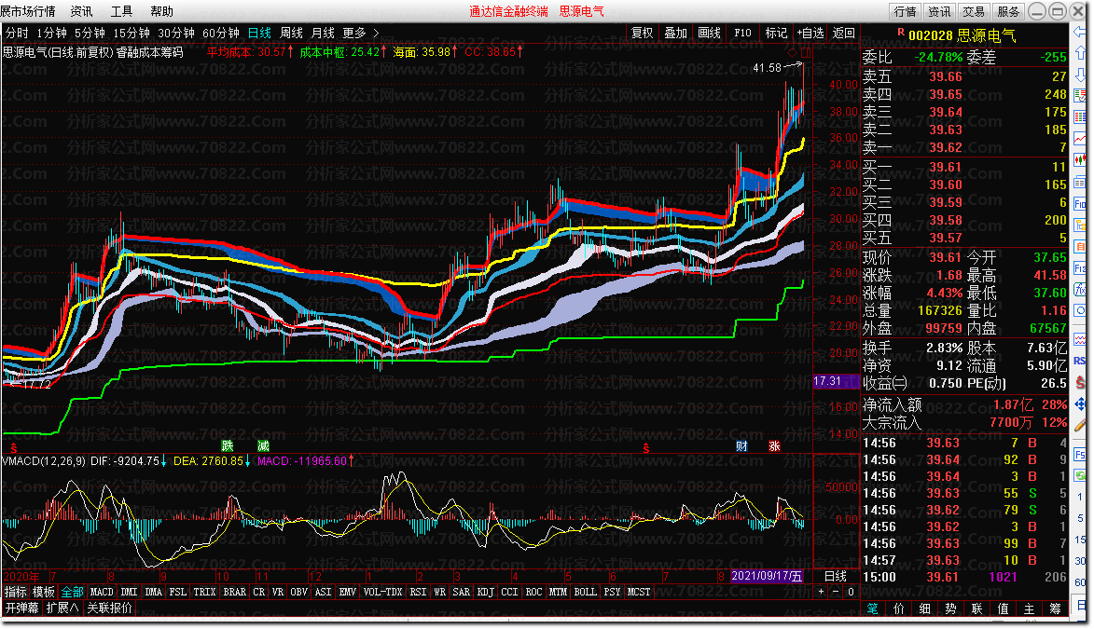Click the 交易 trade button
1094x629 pixels.
974,11
